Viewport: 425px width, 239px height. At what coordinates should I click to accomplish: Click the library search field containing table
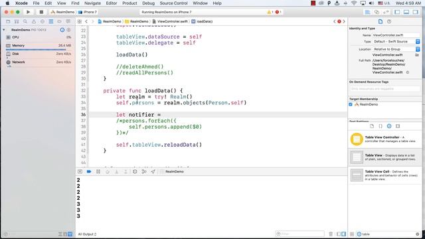coord(388,234)
